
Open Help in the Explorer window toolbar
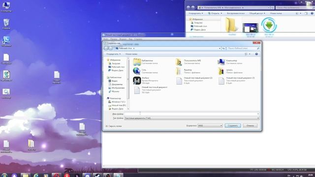312,13
